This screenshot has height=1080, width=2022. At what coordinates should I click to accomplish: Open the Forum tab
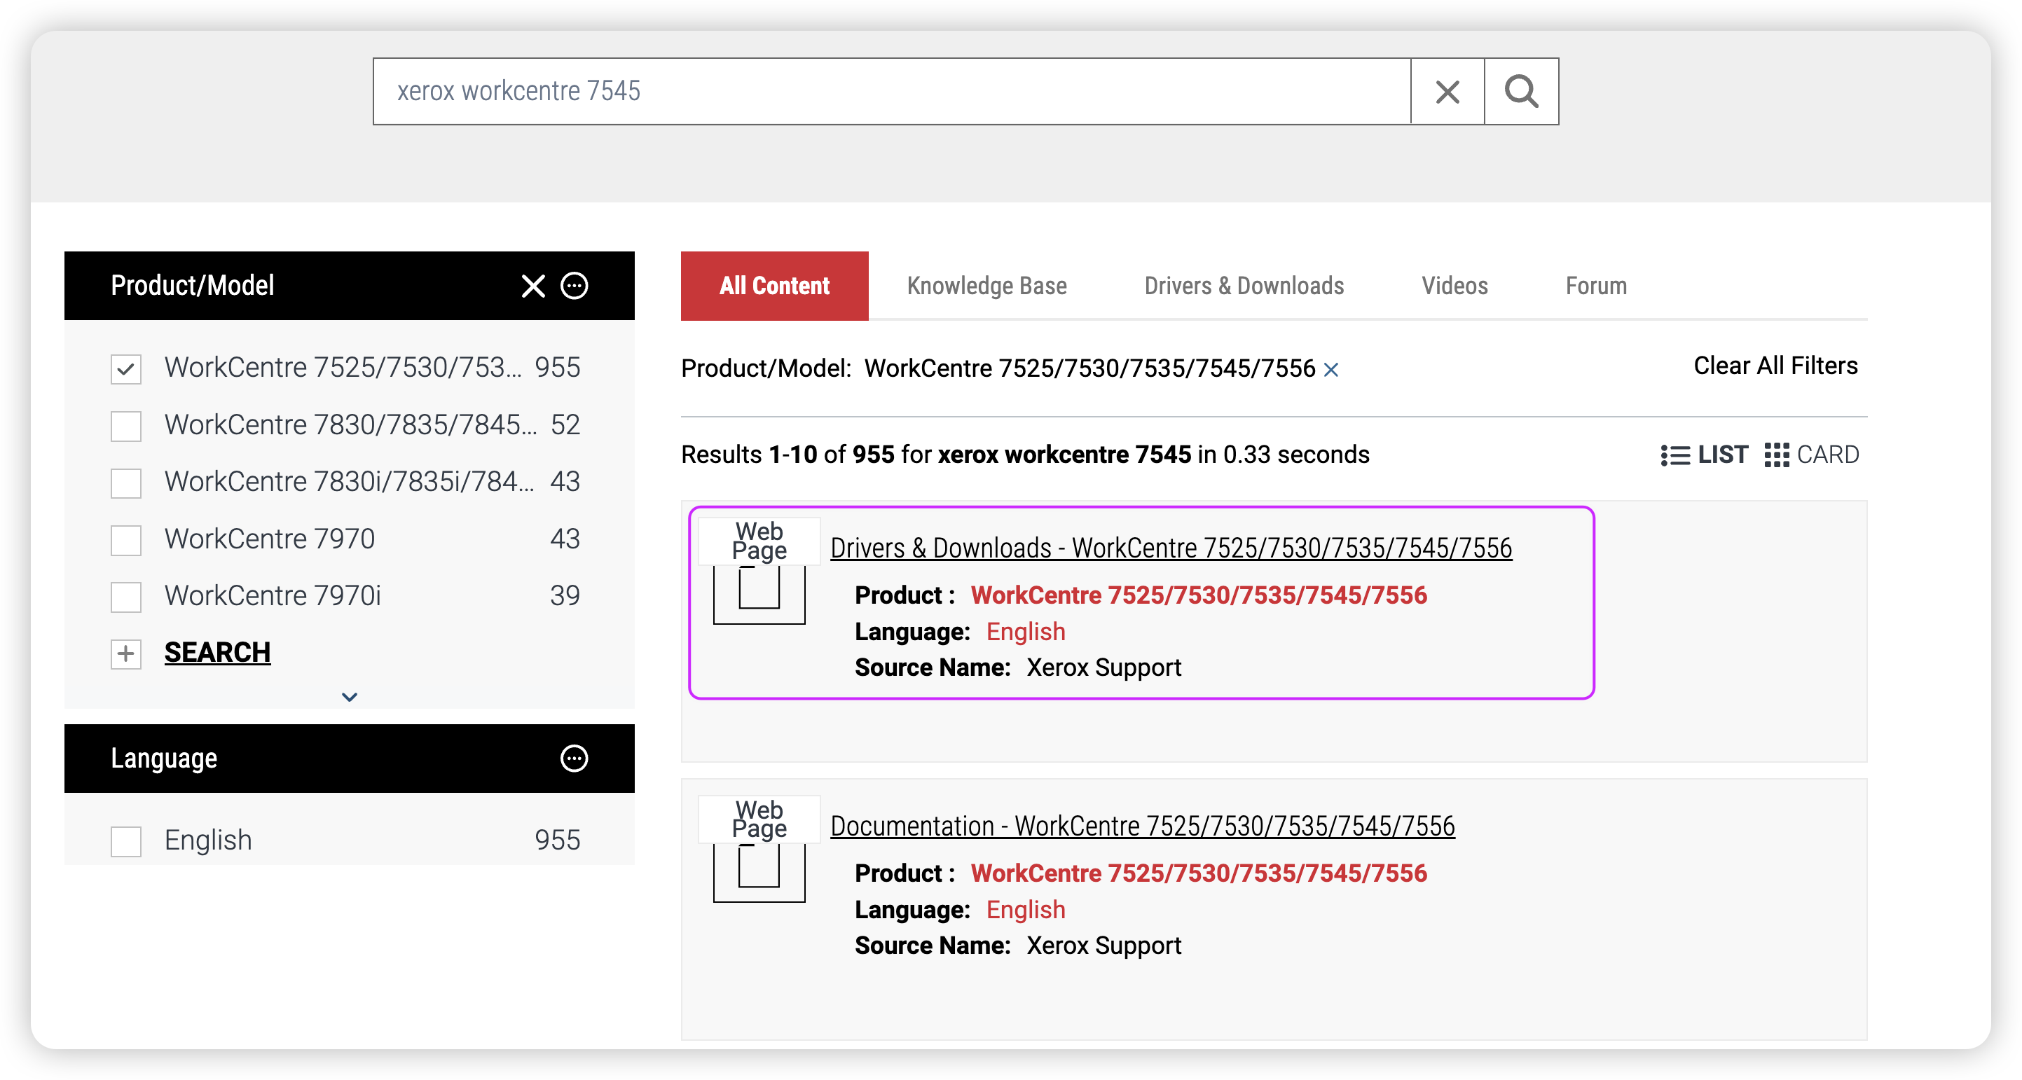[1596, 286]
